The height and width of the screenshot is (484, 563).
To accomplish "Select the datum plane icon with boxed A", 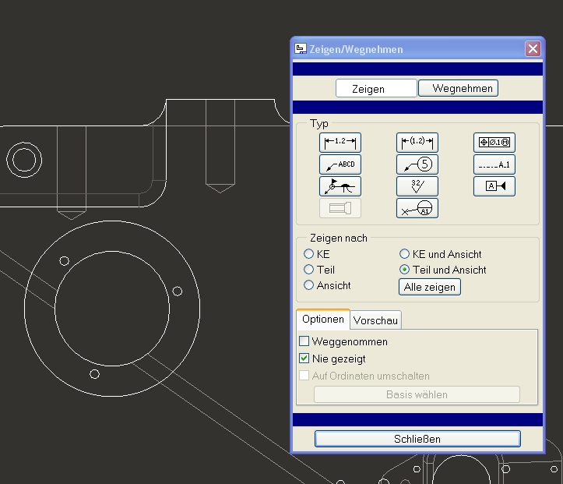I will pyautogui.click(x=494, y=186).
